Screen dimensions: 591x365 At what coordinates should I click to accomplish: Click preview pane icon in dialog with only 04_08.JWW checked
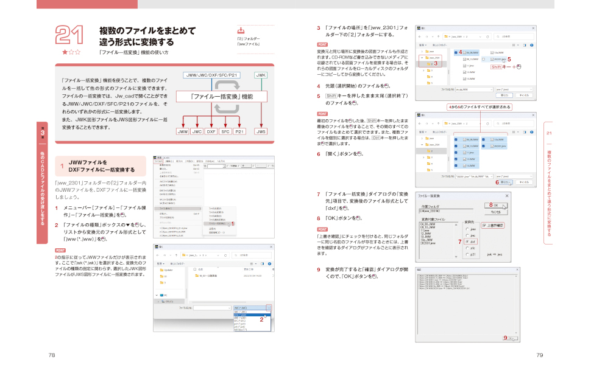pyautogui.click(x=525, y=45)
